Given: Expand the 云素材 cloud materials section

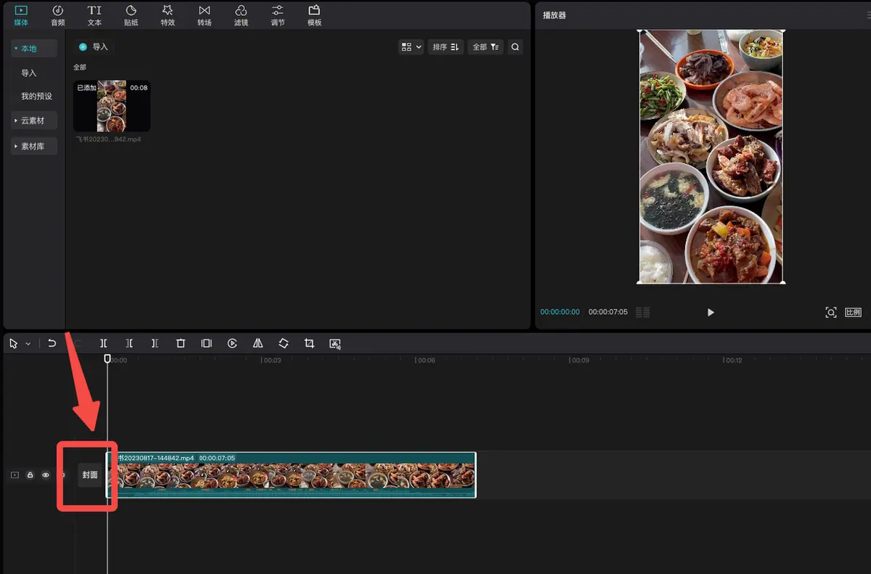Looking at the screenshot, I should [33, 120].
